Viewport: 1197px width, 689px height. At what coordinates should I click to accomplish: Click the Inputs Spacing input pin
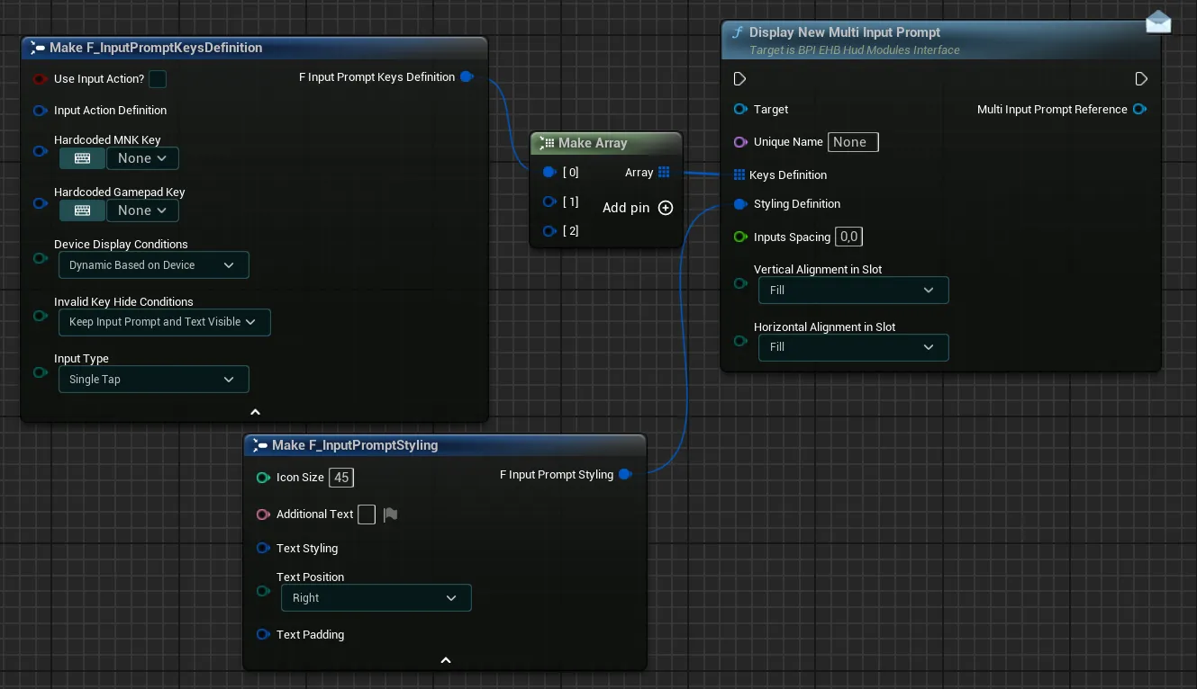pyautogui.click(x=740, y=237)
